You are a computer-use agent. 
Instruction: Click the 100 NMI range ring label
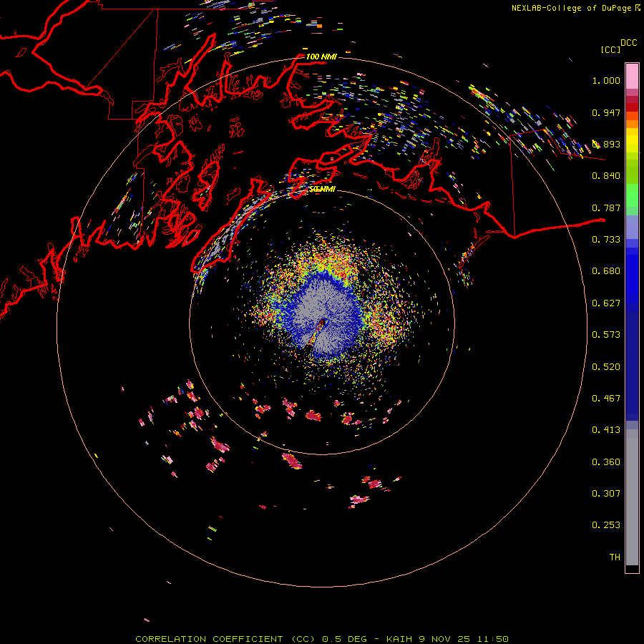321,57
